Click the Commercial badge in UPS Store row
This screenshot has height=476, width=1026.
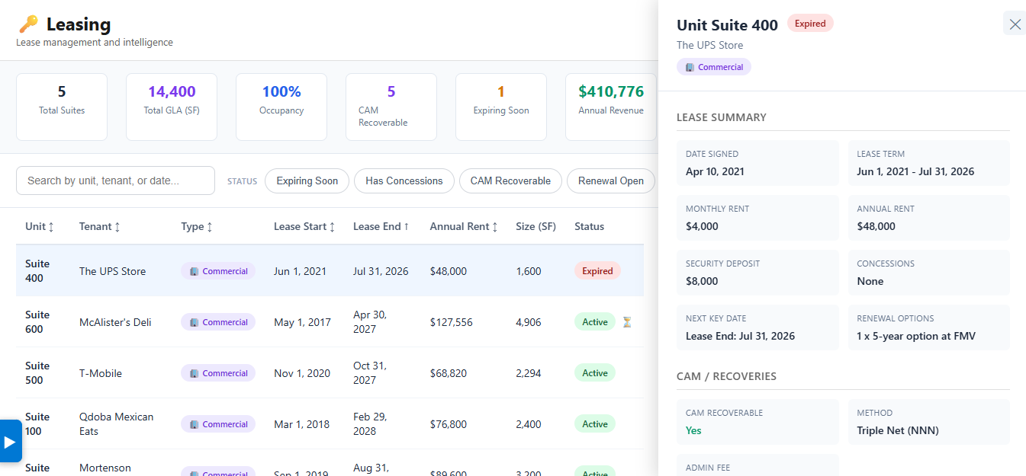coord(218,271)
